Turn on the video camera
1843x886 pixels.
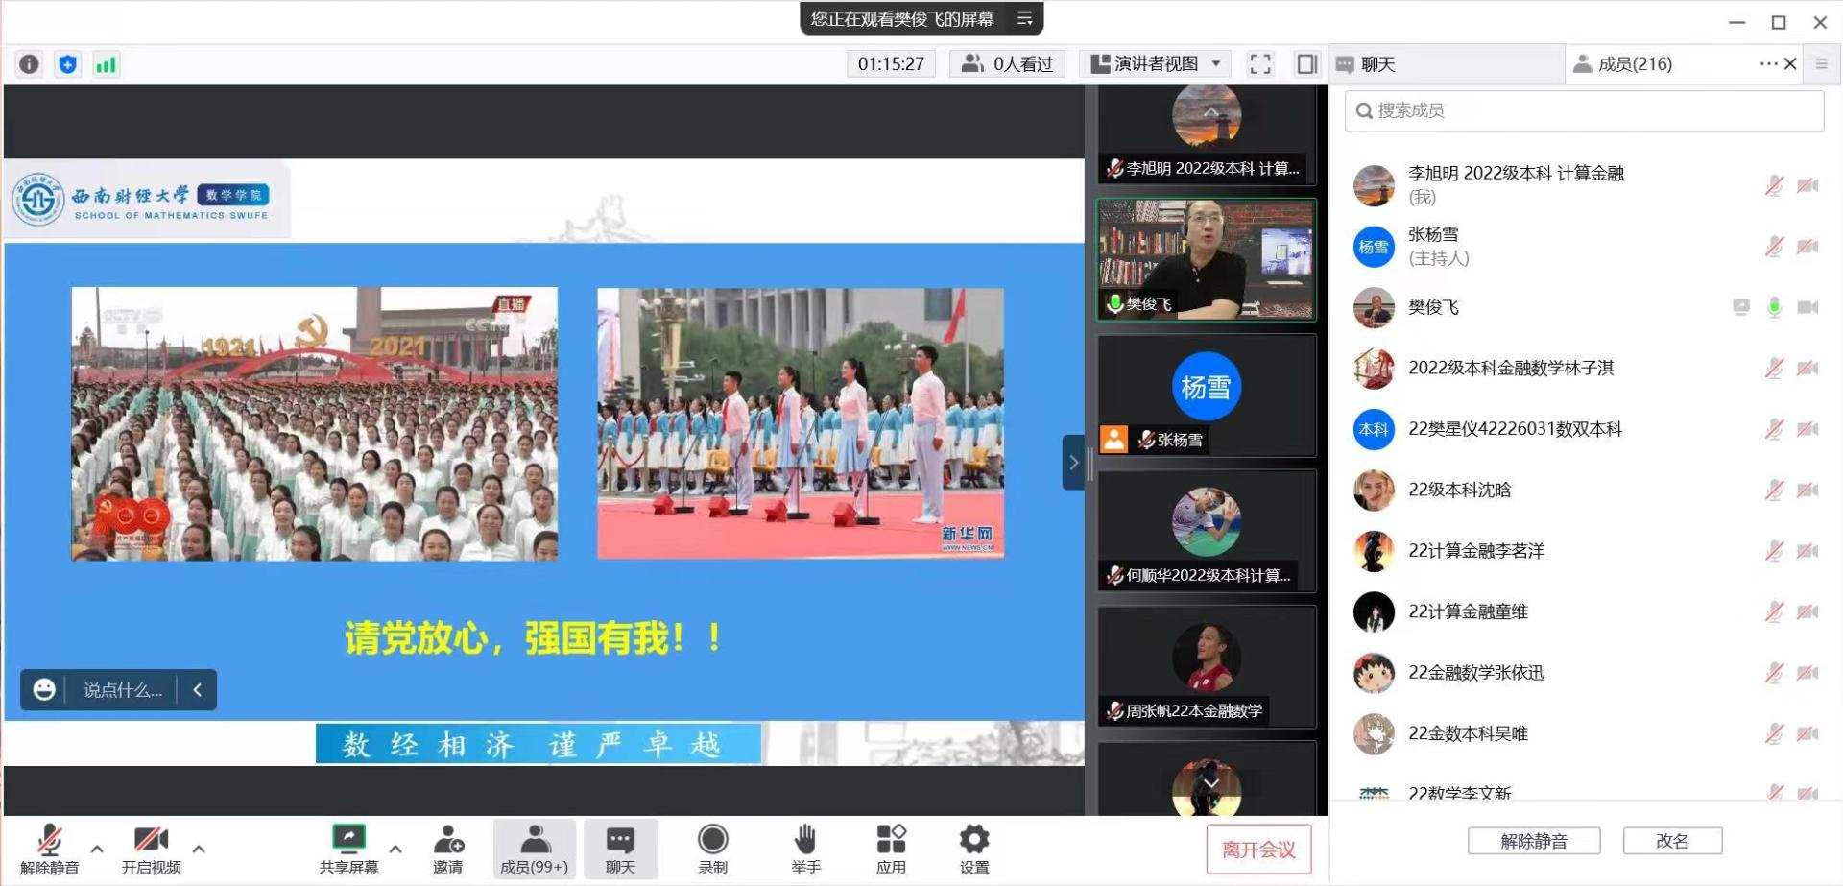click(151, 849)
